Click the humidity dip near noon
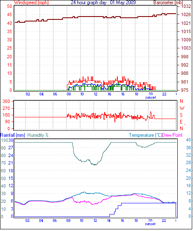This screenshot has width=193, height=231. (95, 164)
